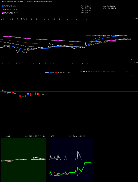This screenshot has width=138, height=182.
Task: Select the 'Avg V: 0.011 M' volume text
Action: (x=109, y=6)
